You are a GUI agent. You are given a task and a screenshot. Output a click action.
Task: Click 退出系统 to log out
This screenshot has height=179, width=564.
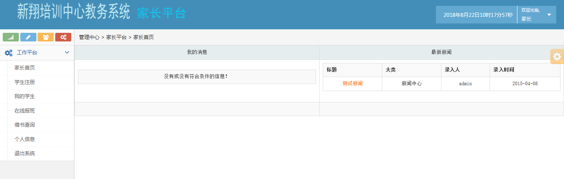[x=25, y=153]
